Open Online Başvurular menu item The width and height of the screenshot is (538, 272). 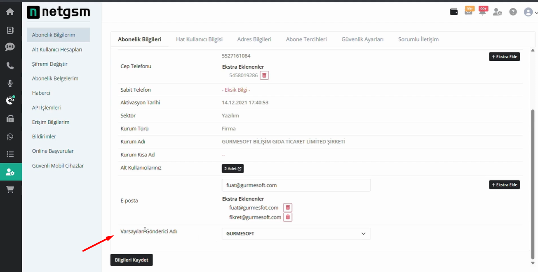click(x=53, y=151)
